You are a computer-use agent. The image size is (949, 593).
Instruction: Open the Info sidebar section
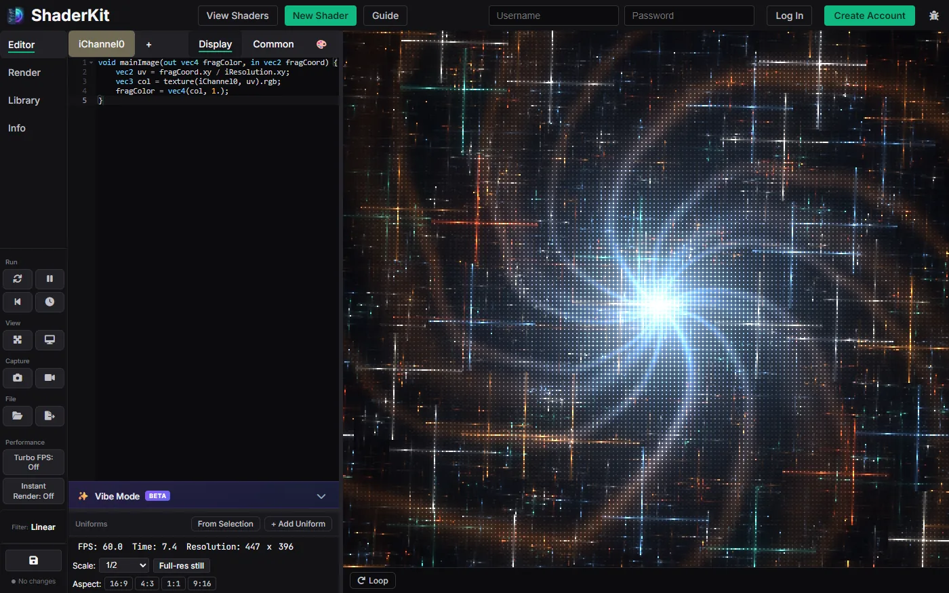point(17,128)
